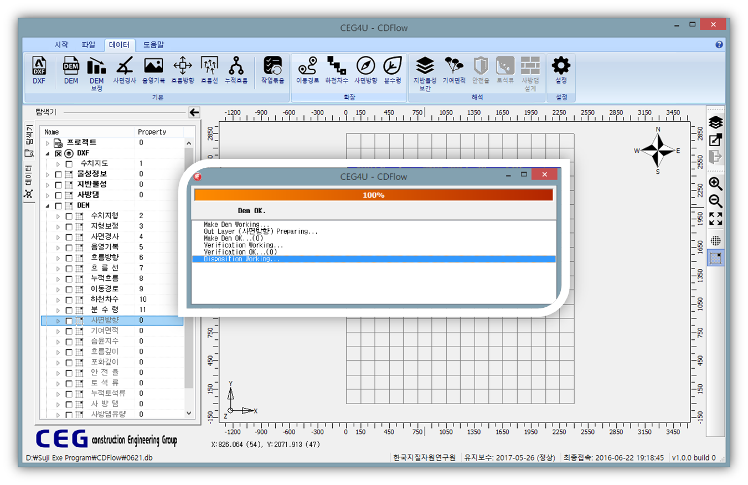Click the 흐름선 flow line icon
This screenshot has height=485, width=748.
(x=209, y=70)
